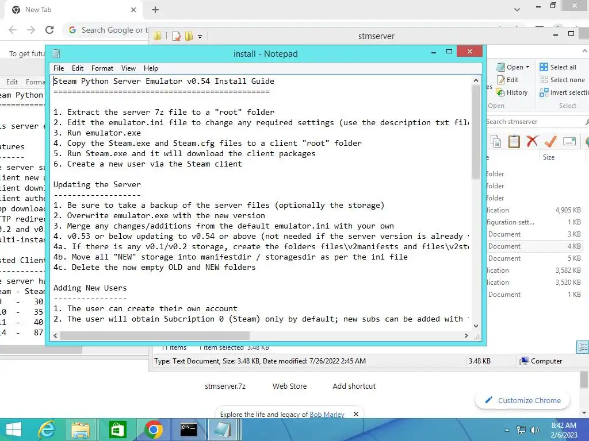Select the file row sized 3,520 KB
The width and height of the screenshot is (589, 441).
[534, 283]
